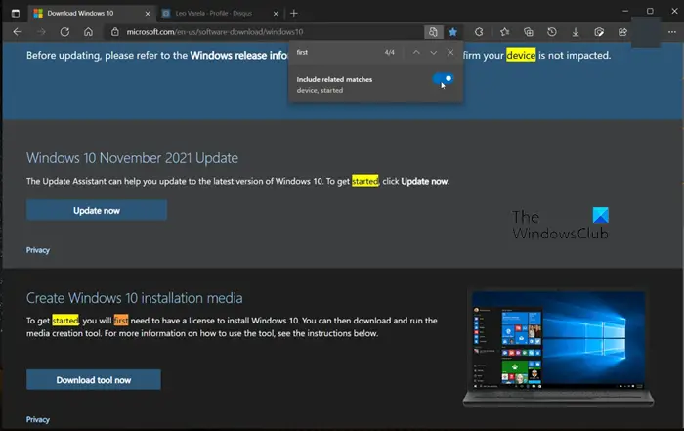The image size is (684, 431).
Task: Jump to next find match
Action: pos(433,53)
